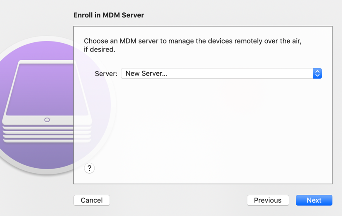Click the 'if desired.' line of text
342x216 pixels.
(x=100, y=49)
